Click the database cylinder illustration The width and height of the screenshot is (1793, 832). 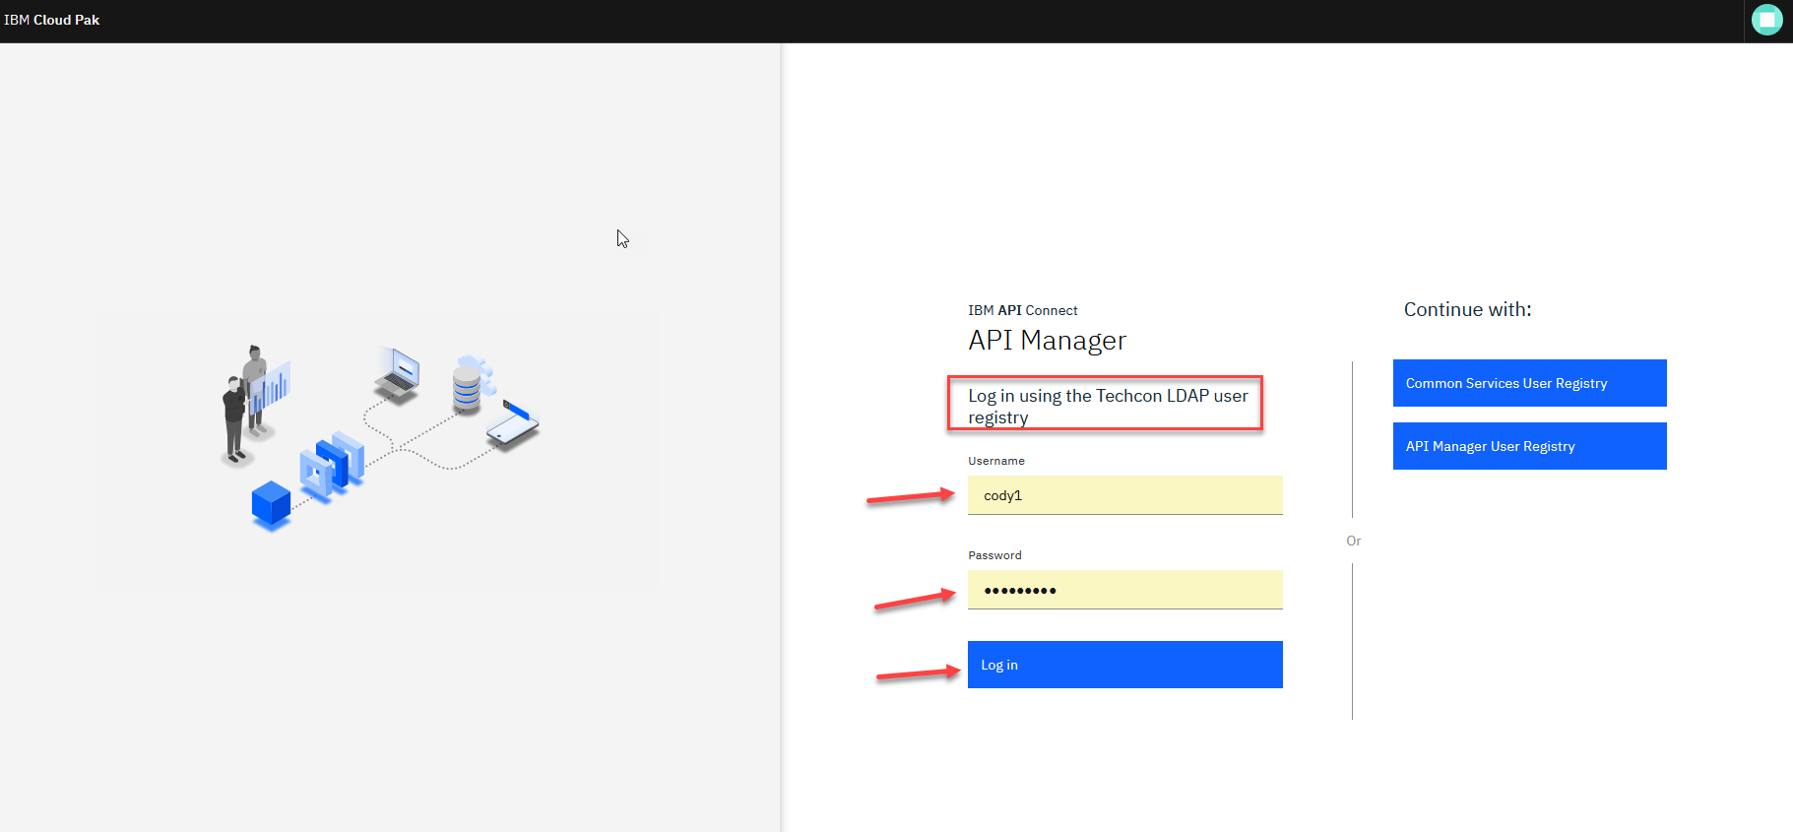pyautogui.click(x=467, y=388)
